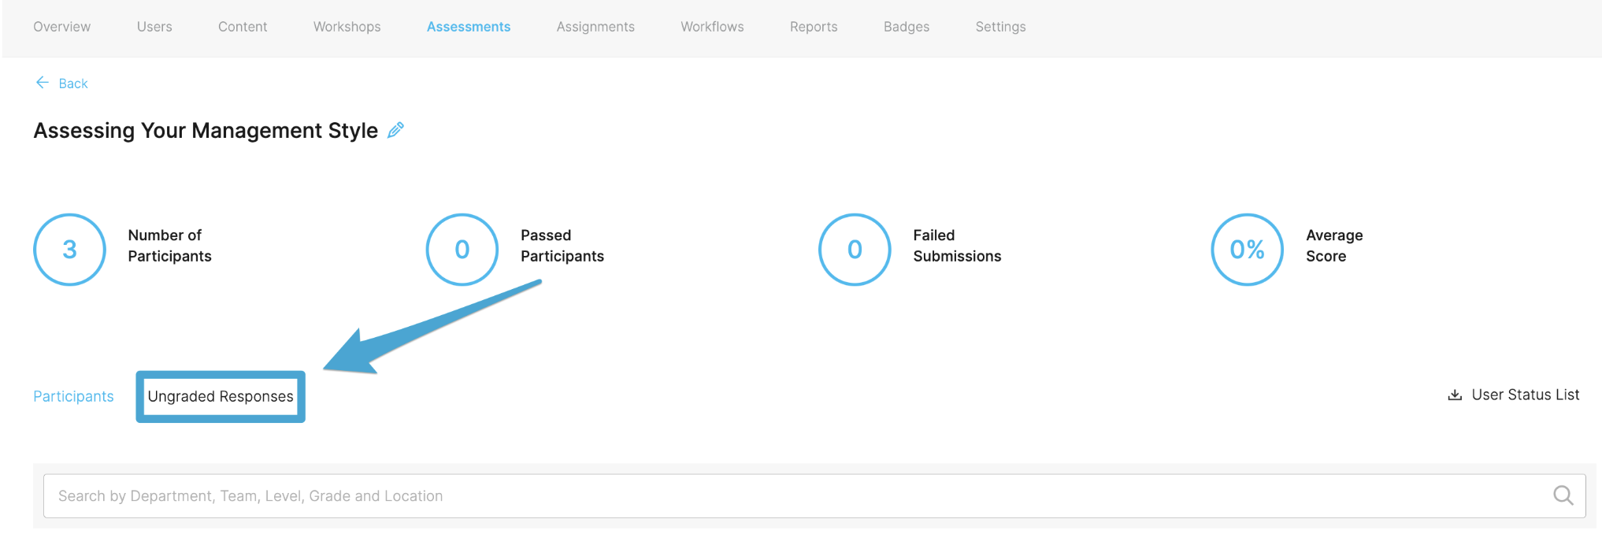Click the 'Failed Submissions' label
The width and height of the screenshot is (1602, 545).
957,246
